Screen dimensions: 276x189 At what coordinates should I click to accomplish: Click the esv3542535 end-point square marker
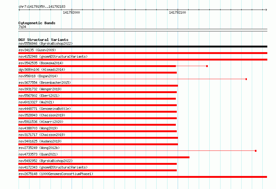207,66
